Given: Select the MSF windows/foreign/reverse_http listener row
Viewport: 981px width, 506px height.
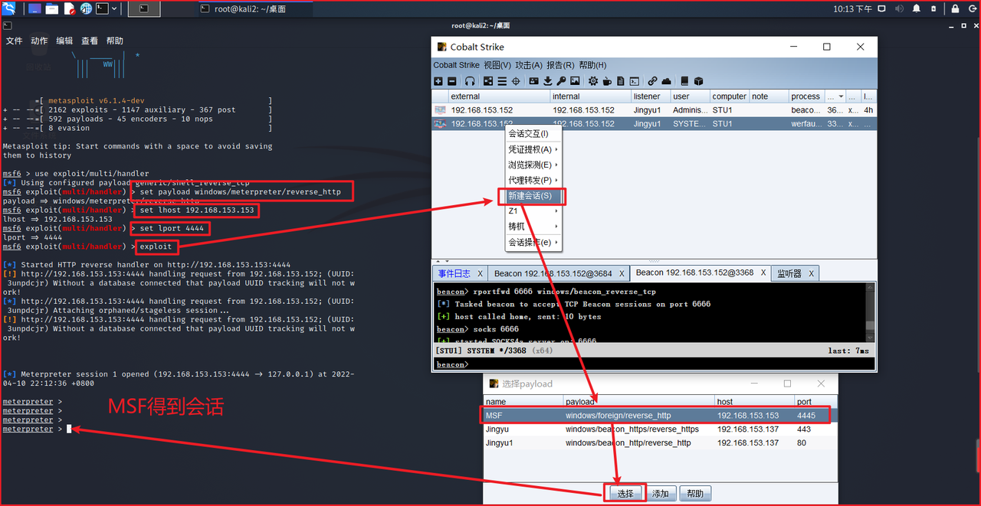Looking at the screenshot, I should pos(660,416).
